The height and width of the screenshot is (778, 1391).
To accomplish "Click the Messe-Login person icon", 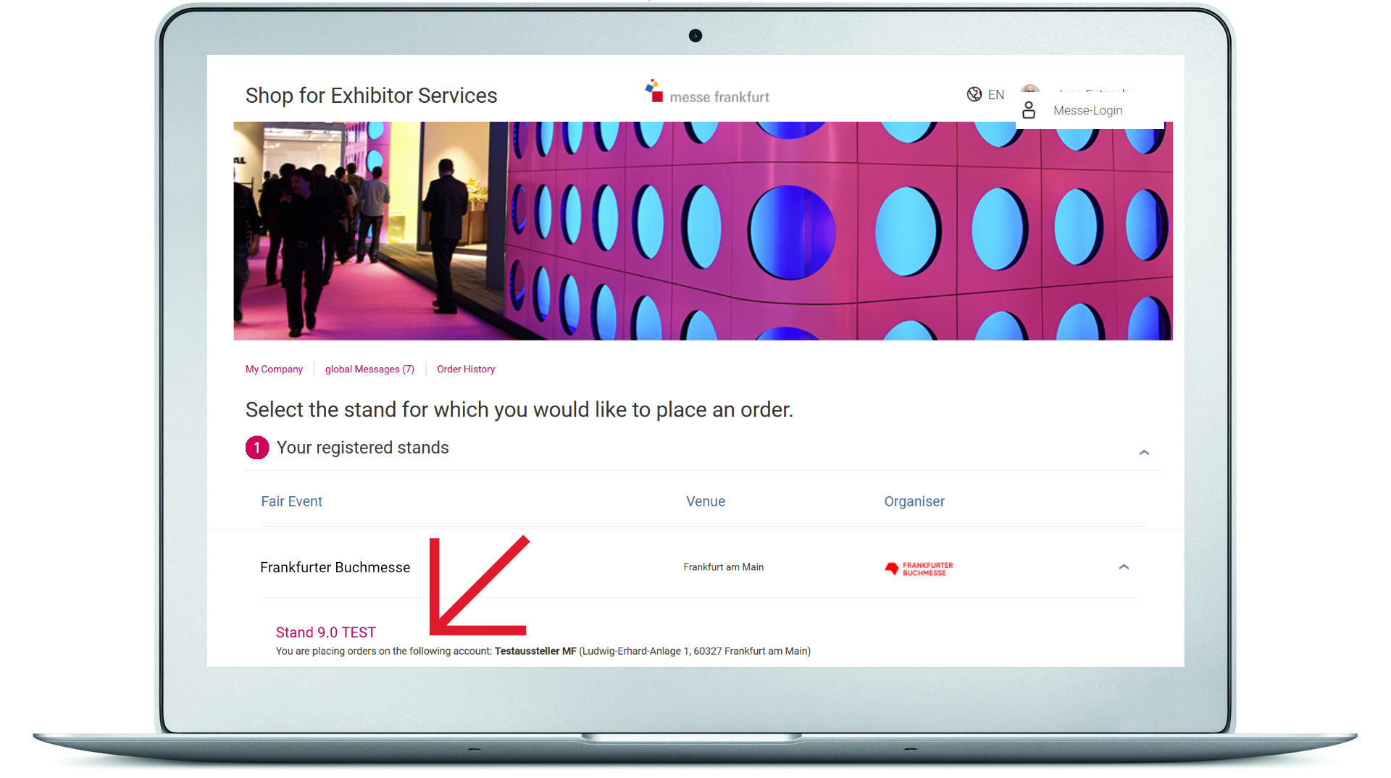I will pos(1028,110).
